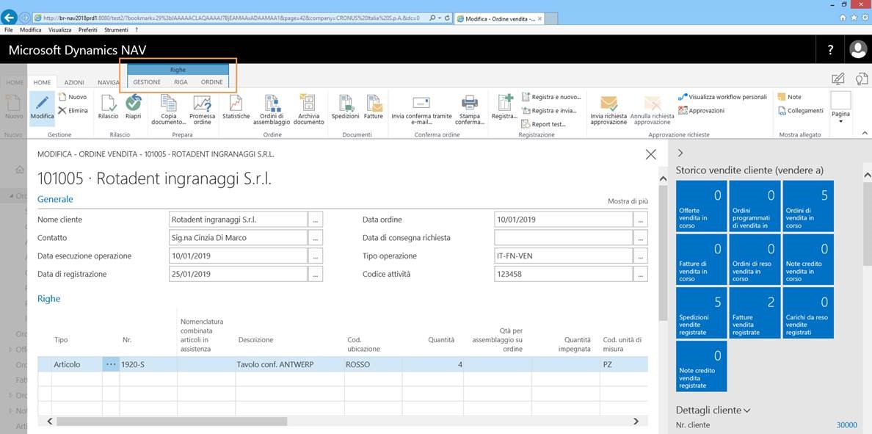Open the Statistiche chart icon

(236, 103)
